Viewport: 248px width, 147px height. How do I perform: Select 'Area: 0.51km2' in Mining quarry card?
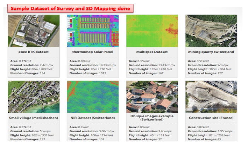click(198, 61)
